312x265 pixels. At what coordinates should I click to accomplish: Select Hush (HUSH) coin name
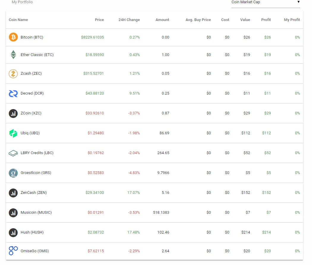[x=32, y=232]
